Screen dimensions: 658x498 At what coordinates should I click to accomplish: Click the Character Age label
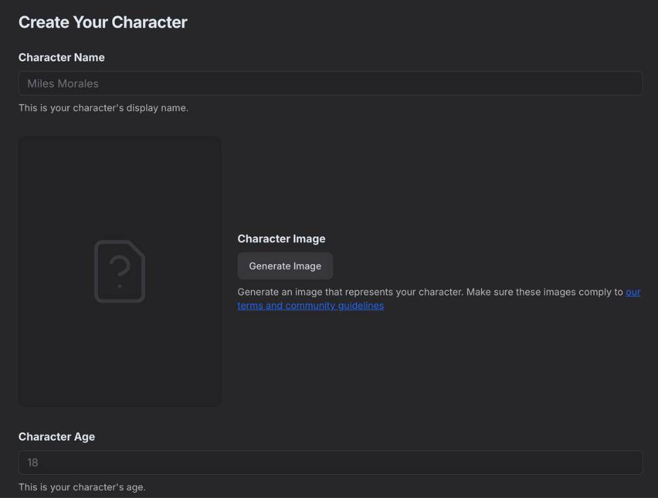56,436
